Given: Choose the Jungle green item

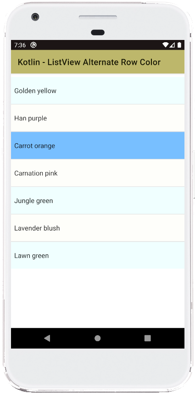Looking at the screenshot, I should tap(98, 201).
